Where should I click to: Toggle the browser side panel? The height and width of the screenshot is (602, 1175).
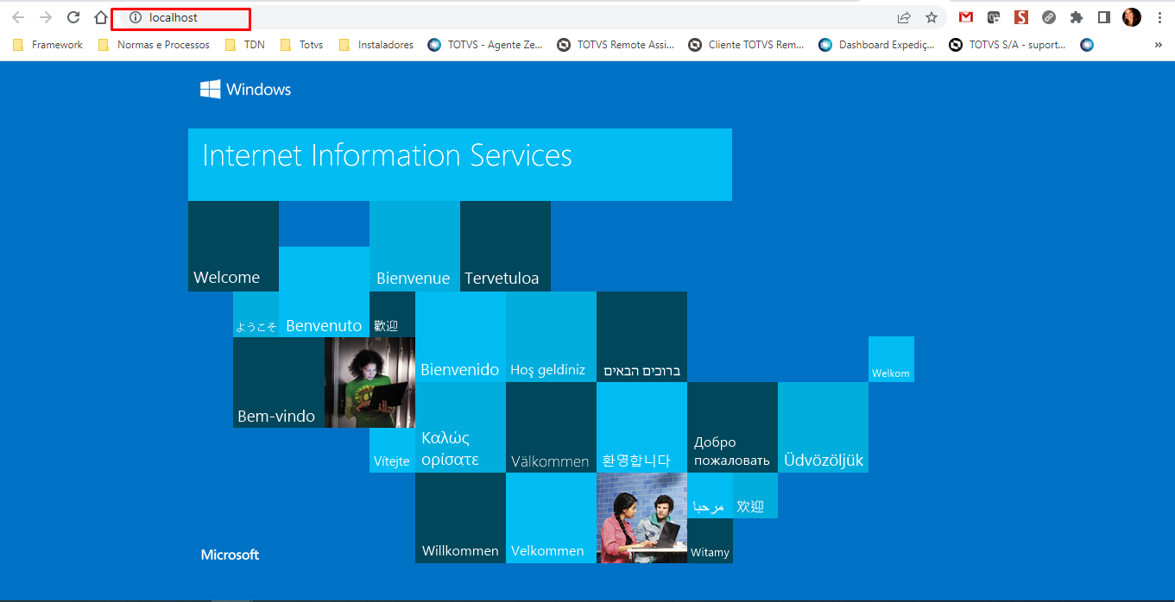point(1103,17)
